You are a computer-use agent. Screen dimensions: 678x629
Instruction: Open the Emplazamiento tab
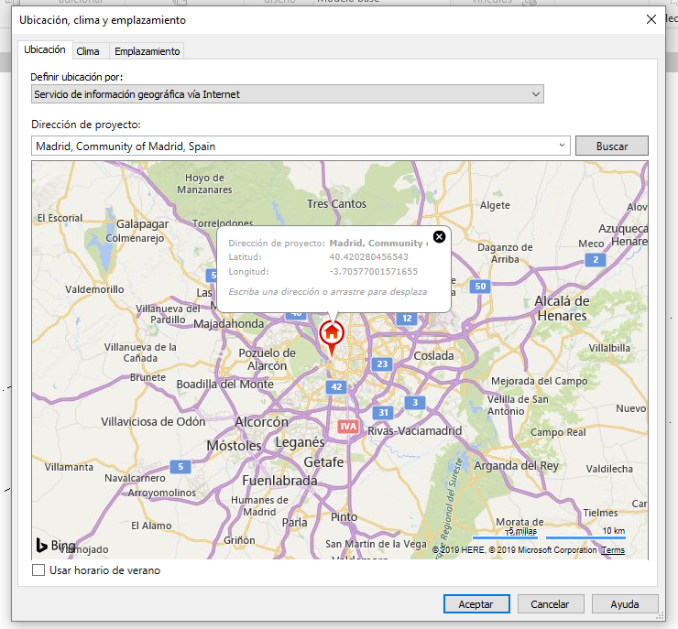click(147, 51)
